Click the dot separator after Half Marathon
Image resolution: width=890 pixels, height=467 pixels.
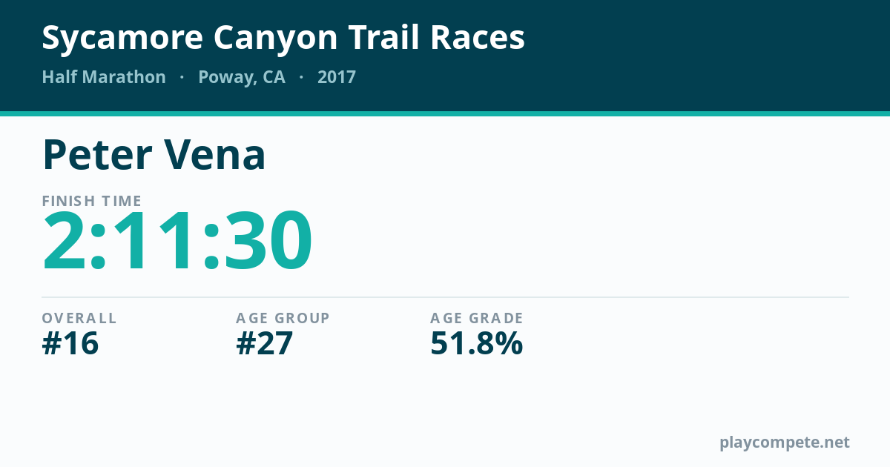coord(182,77)
